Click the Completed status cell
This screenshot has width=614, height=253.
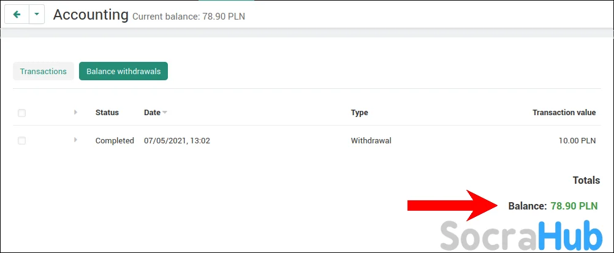point(115,141)
